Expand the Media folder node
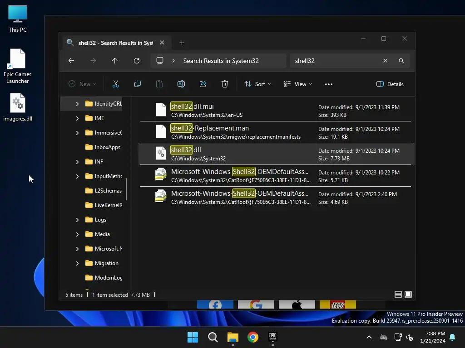This screenshot has width=465, height=348. (x=77, y=234)
